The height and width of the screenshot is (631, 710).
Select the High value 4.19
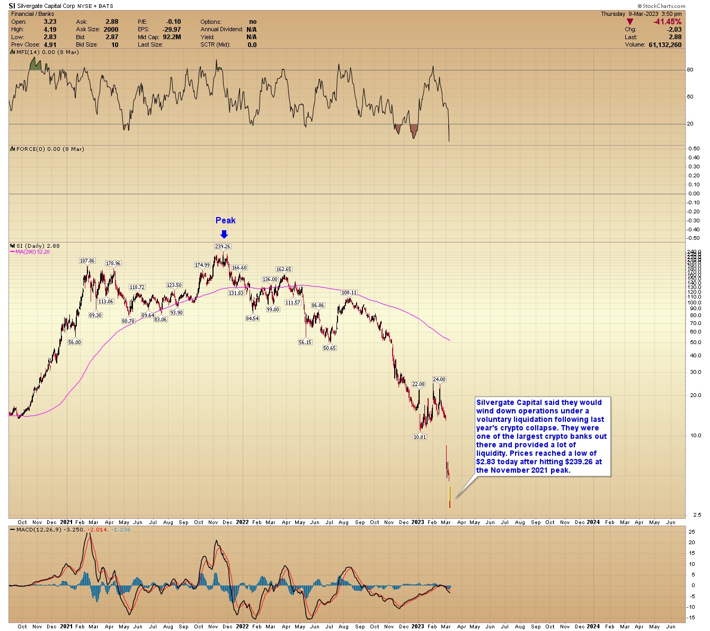pos(50,30)
